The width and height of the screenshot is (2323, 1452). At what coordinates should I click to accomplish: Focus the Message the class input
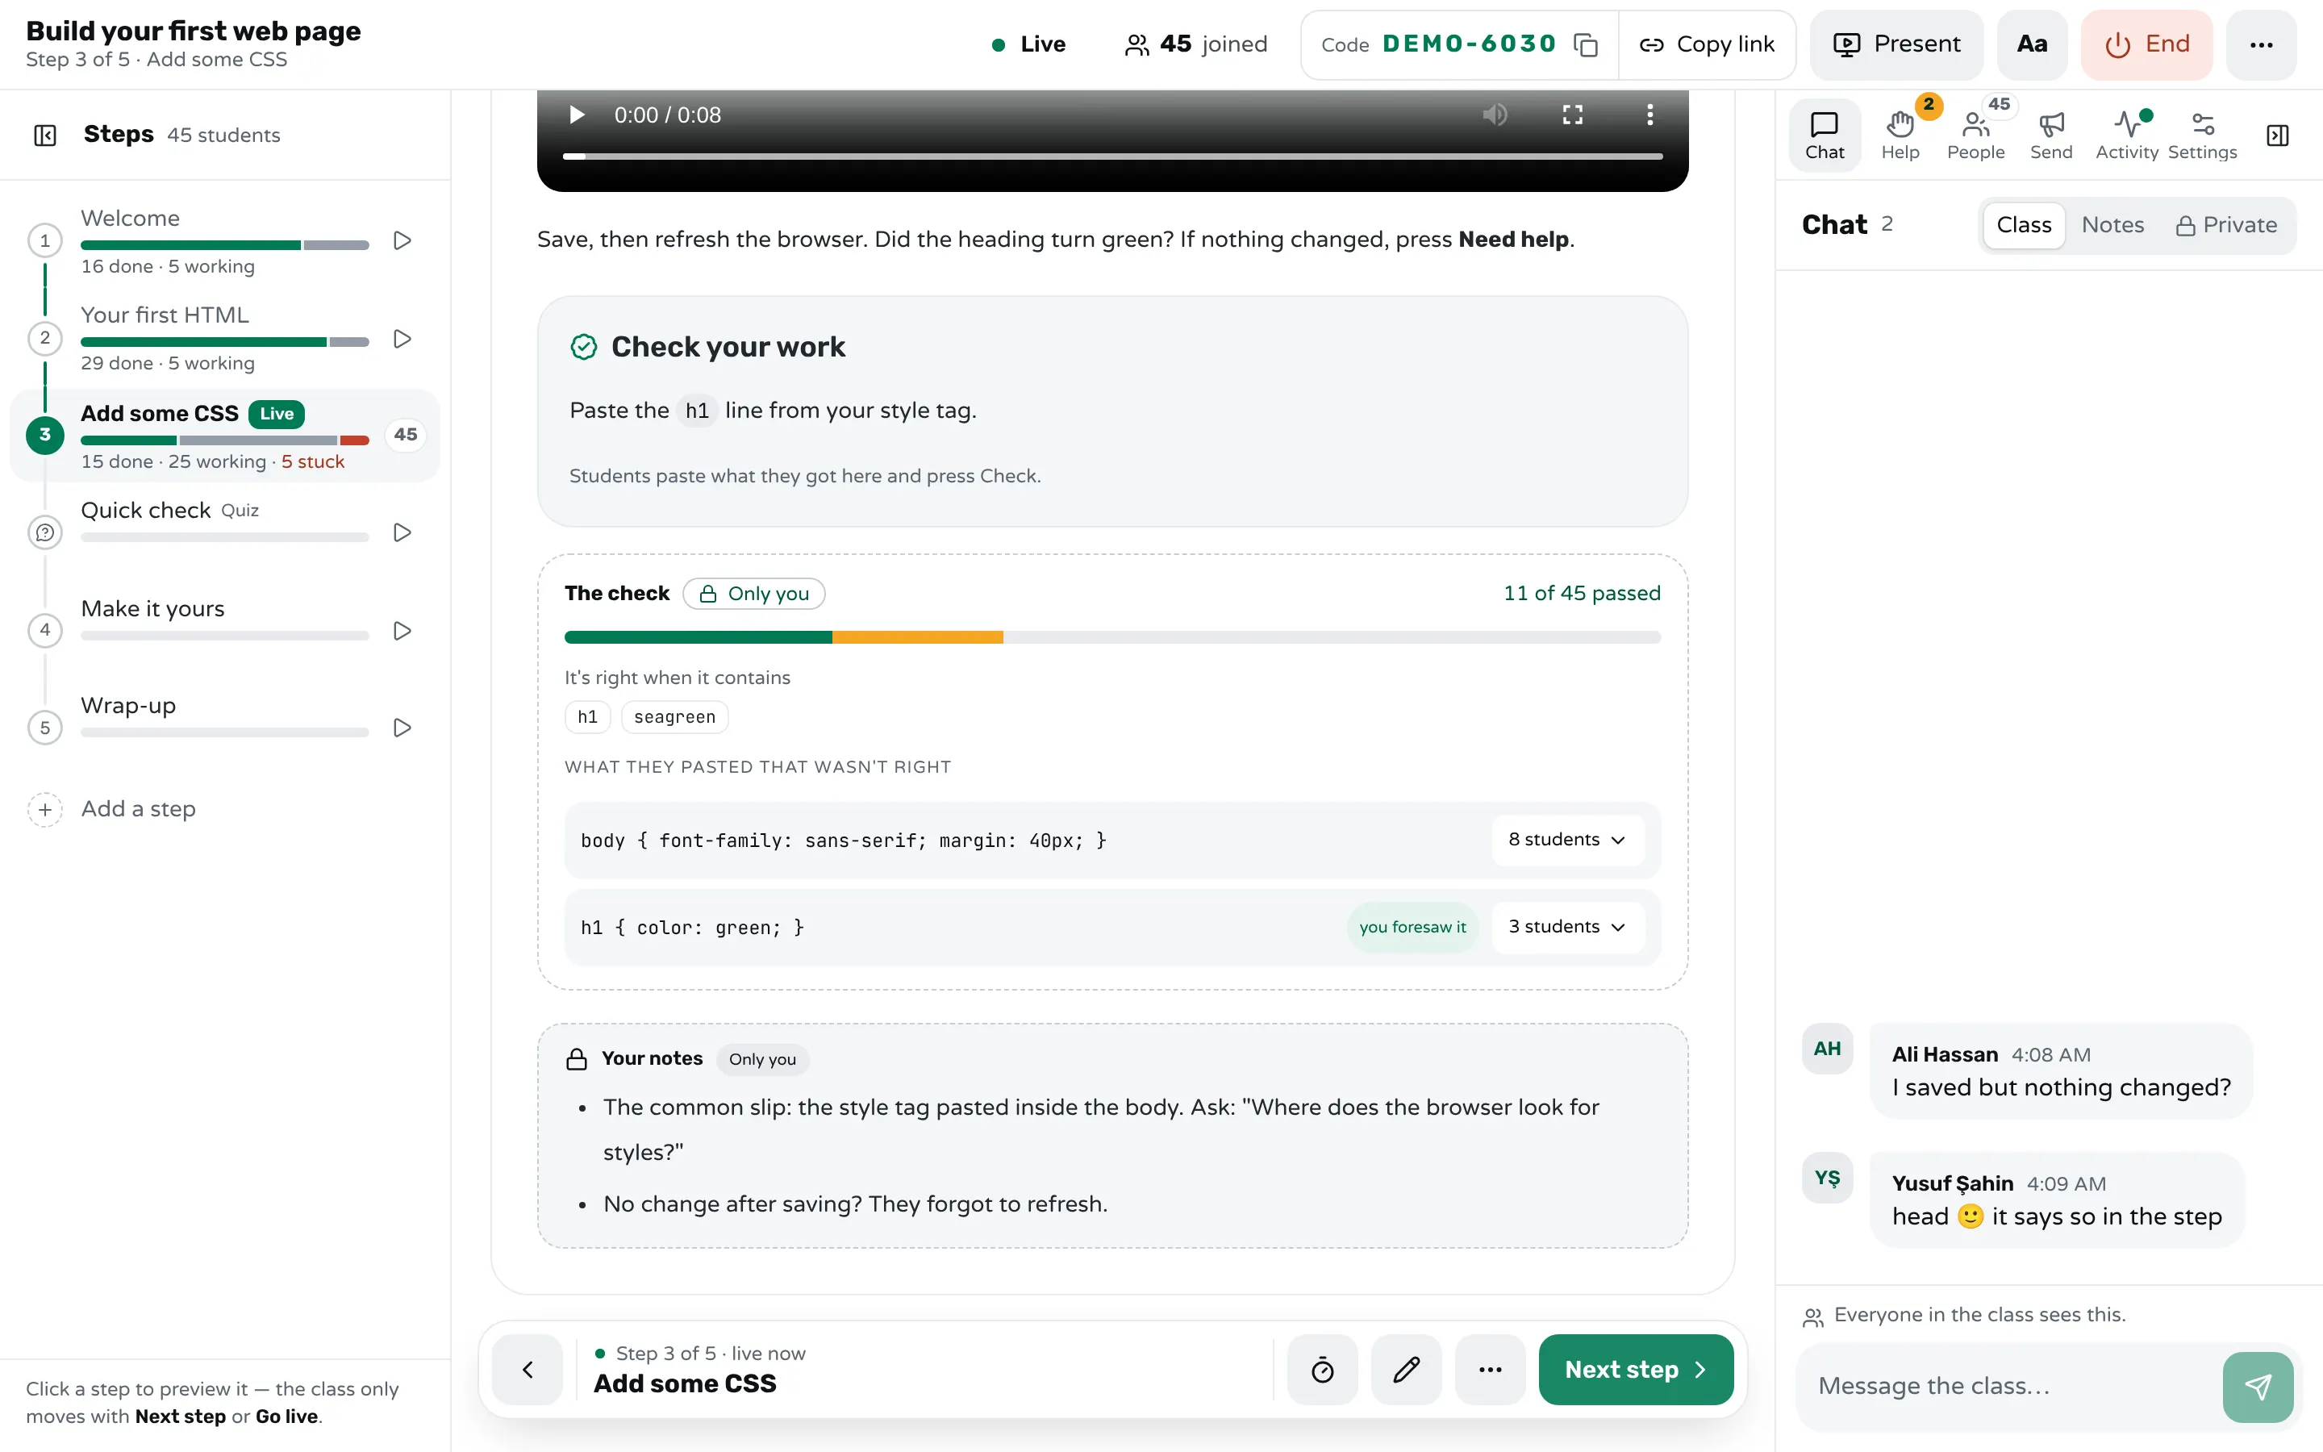click(x=2010, y=1386)
